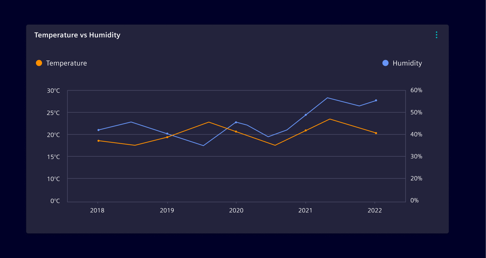Select the Humidity data point at 2019
The height and width of the screenshot is (258, 486).
[167, 134]
